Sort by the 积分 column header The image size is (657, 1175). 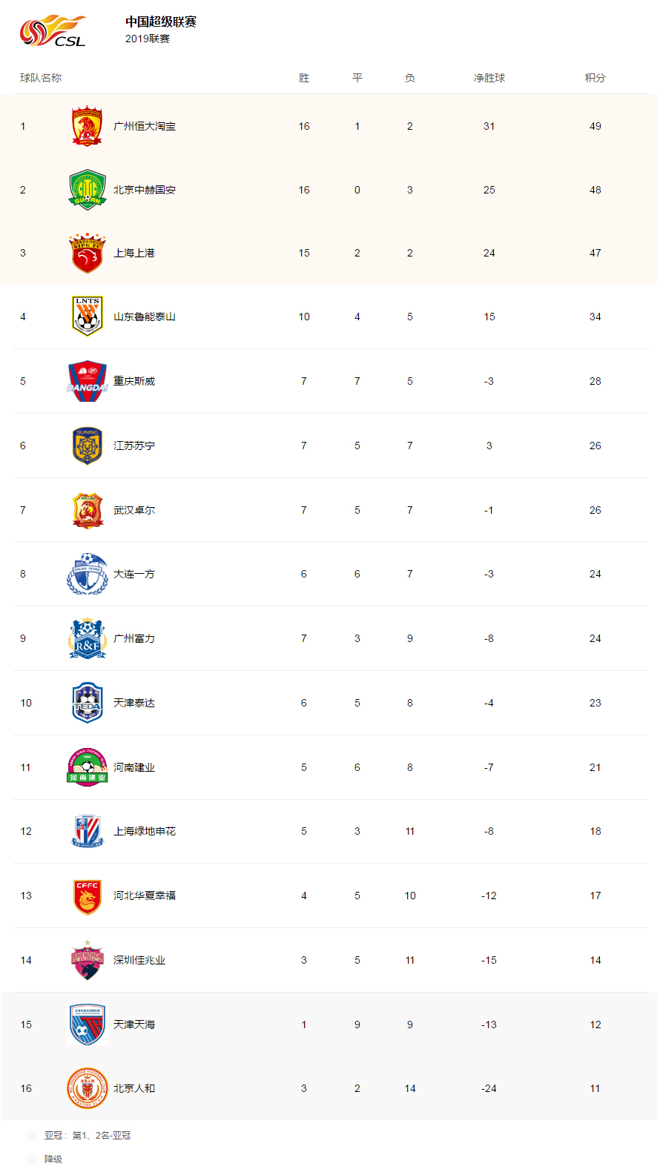coord(595,78)
